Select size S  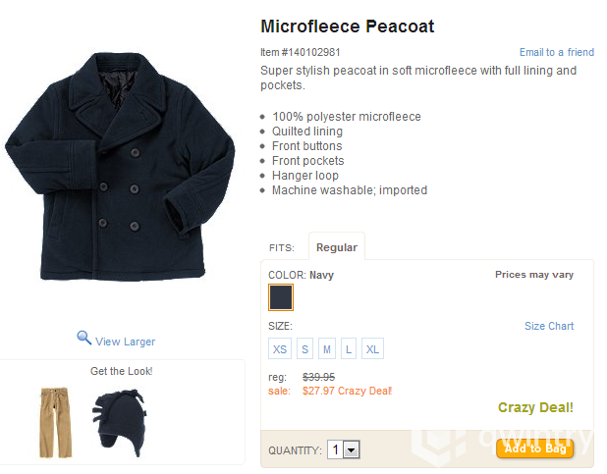point(305,349)
